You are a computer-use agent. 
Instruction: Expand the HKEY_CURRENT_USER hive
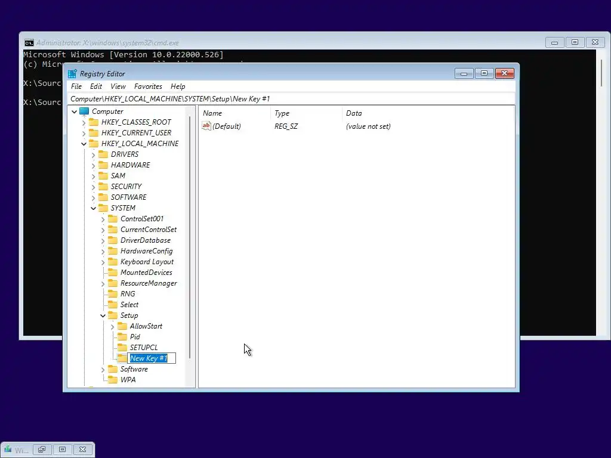coord(84,133)
